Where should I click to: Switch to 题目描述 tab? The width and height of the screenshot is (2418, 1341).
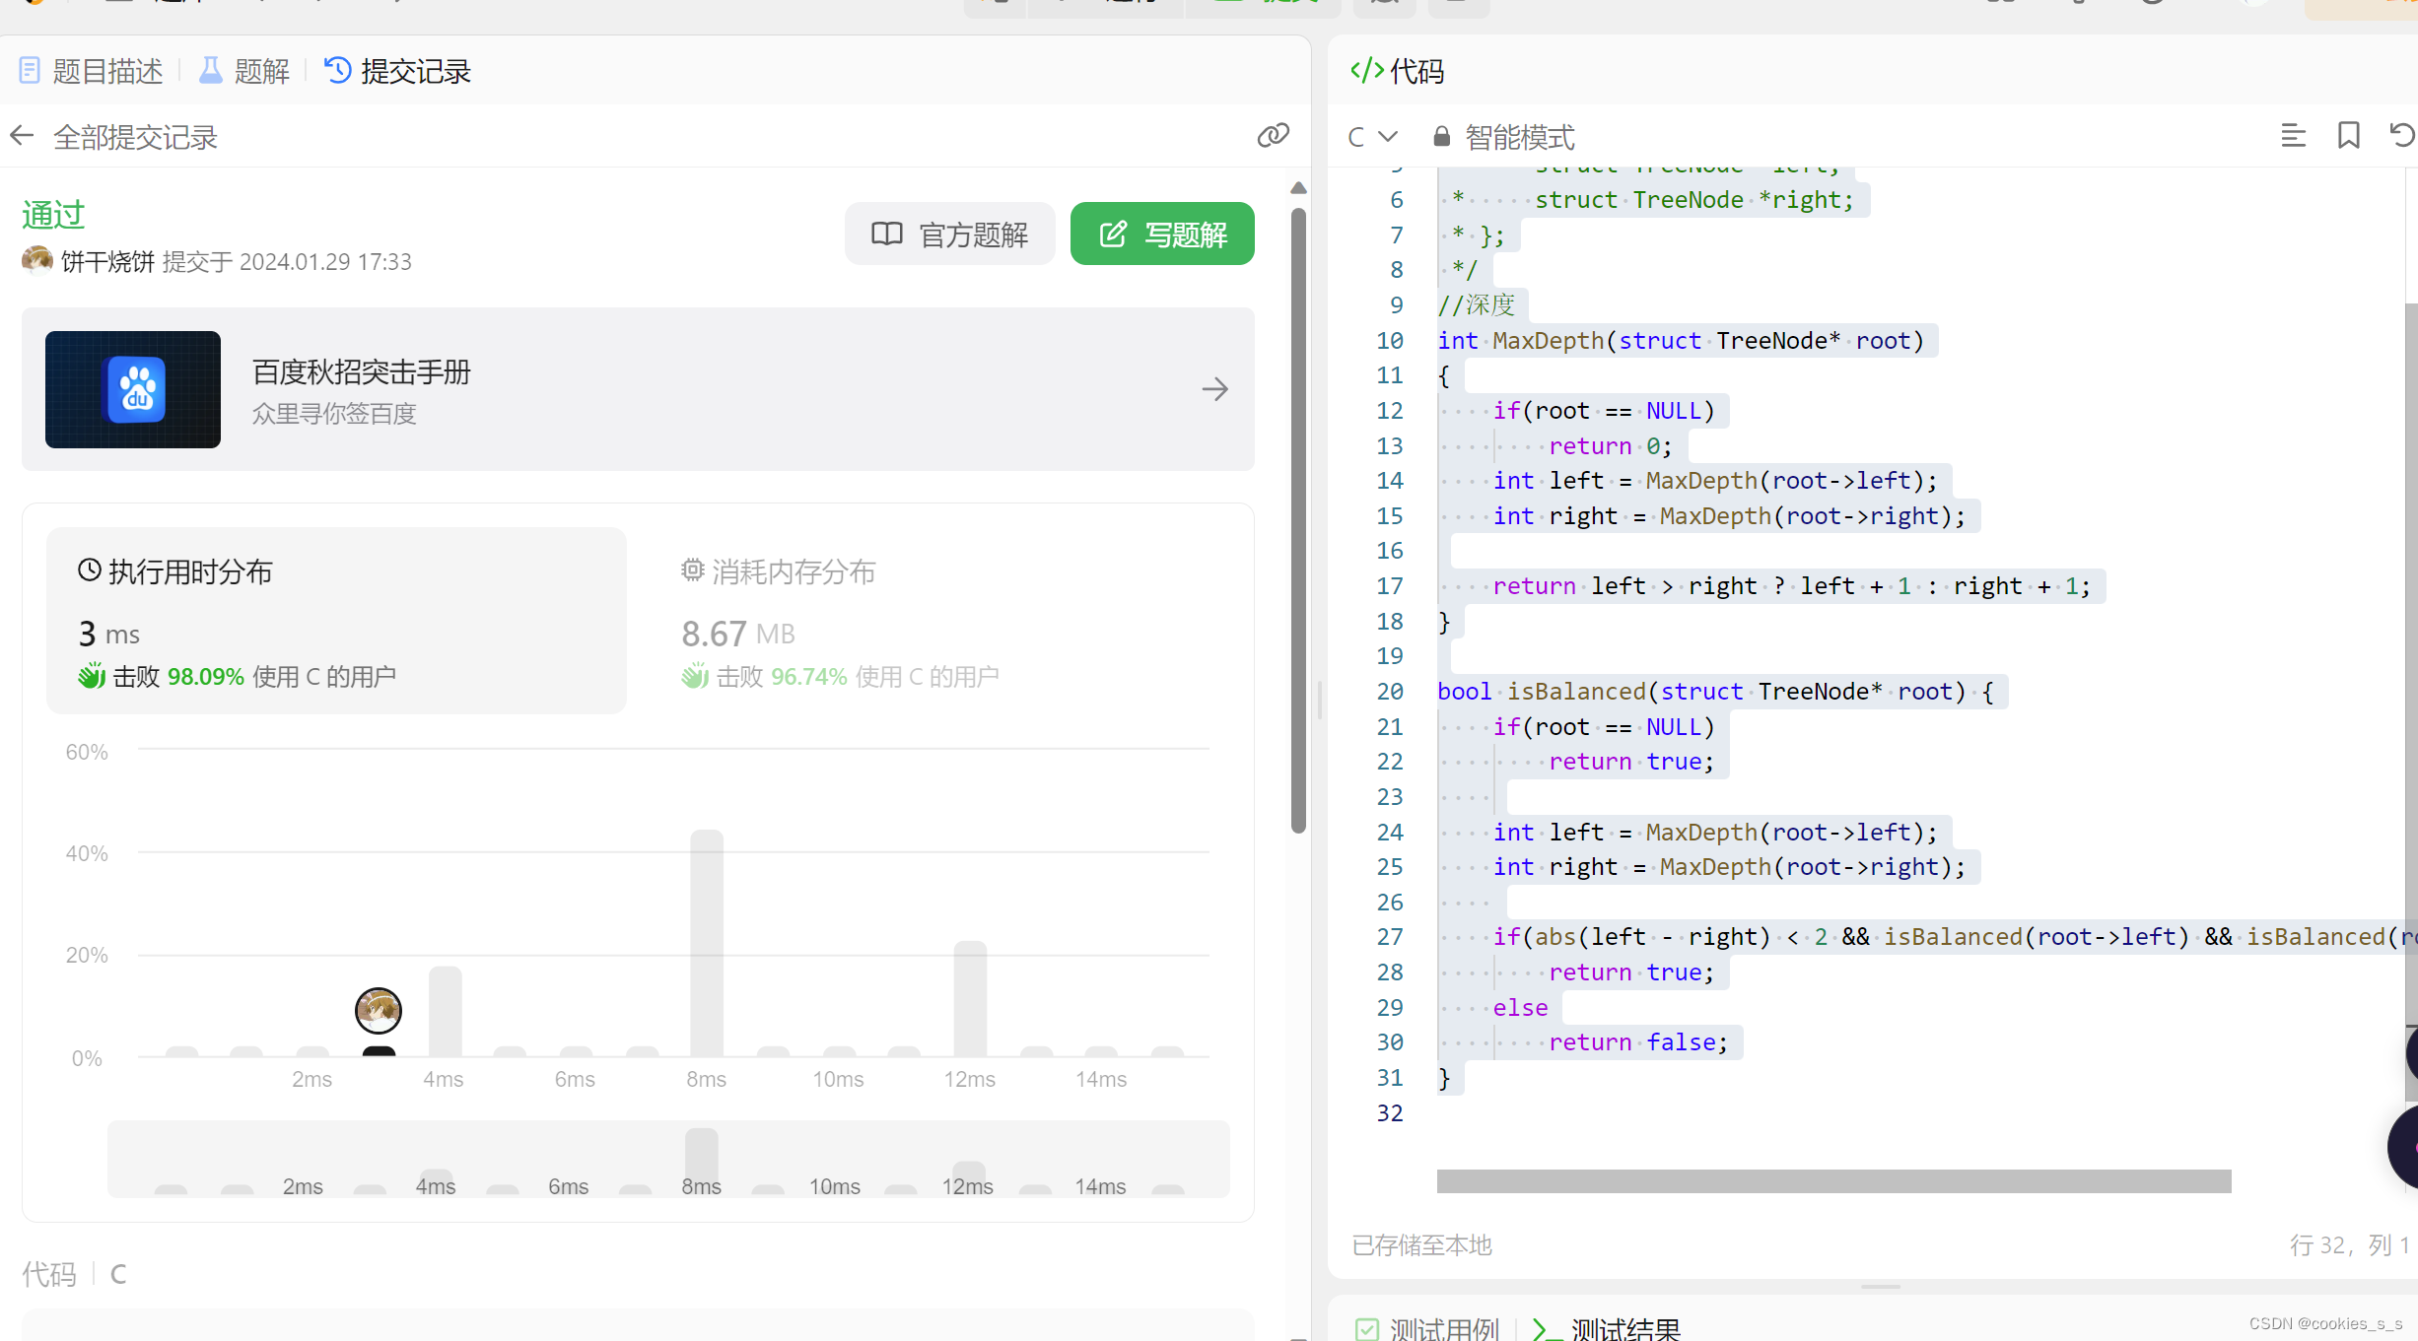[x=91, y=71]
